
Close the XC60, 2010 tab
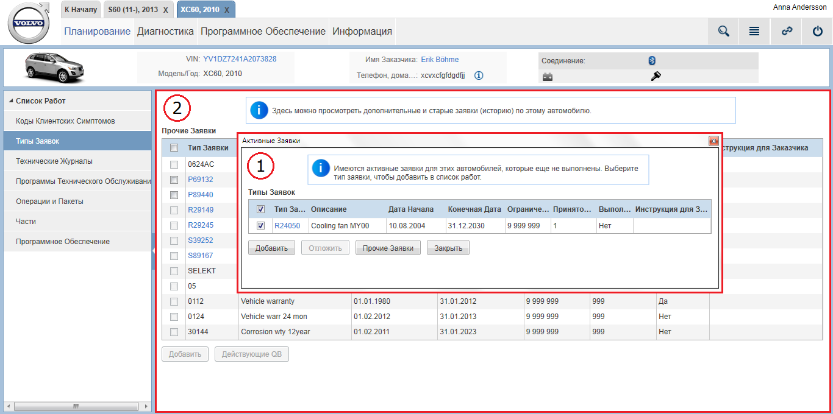(227, 10)
